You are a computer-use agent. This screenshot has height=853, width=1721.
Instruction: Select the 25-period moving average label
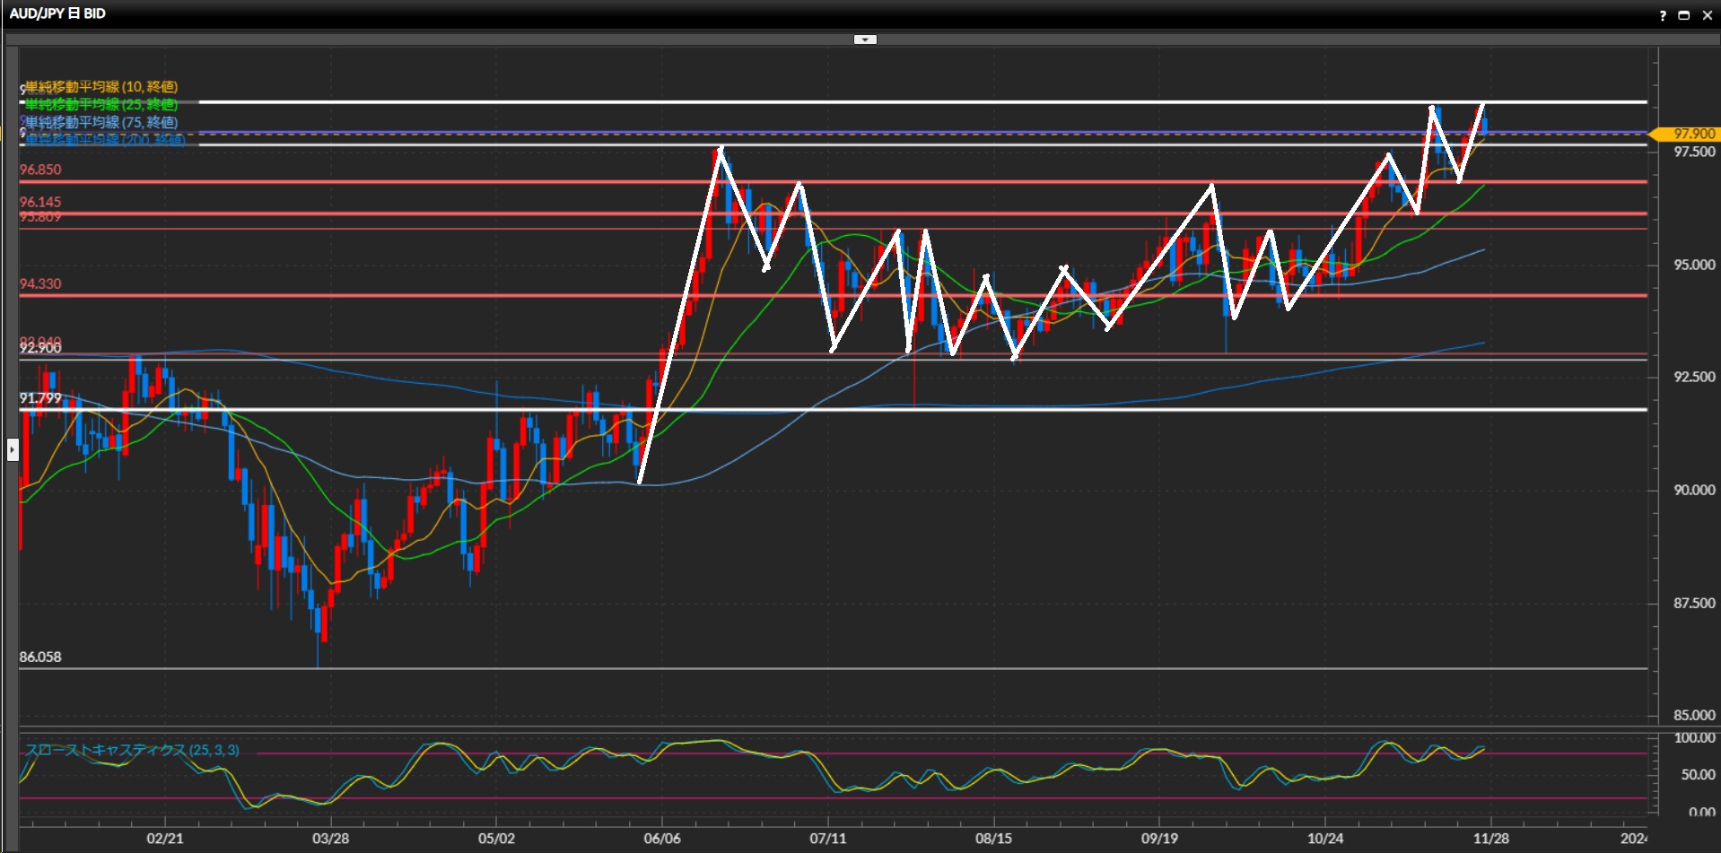pos(100,105)
